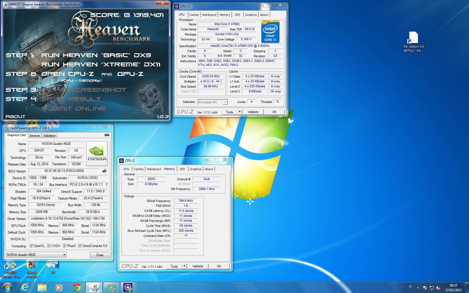Screen dimensions: 469x293
Task: Click the Bus Interface question mark in GPU-Z
Action: [107, 184]
